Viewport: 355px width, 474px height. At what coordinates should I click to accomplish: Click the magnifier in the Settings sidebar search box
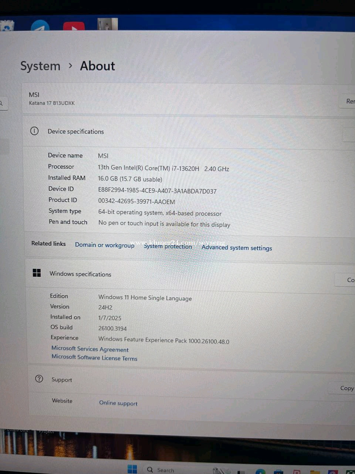1,104
